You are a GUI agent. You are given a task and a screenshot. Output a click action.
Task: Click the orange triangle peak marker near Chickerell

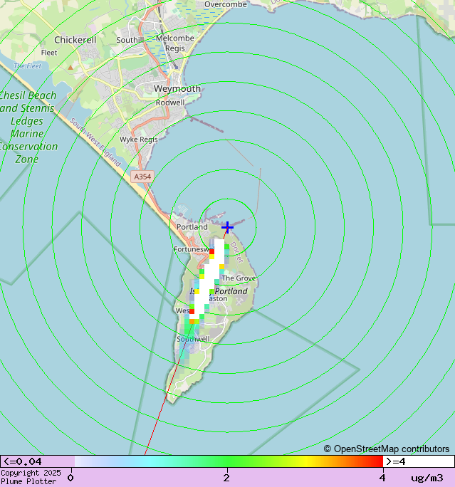tap(70, 67)
